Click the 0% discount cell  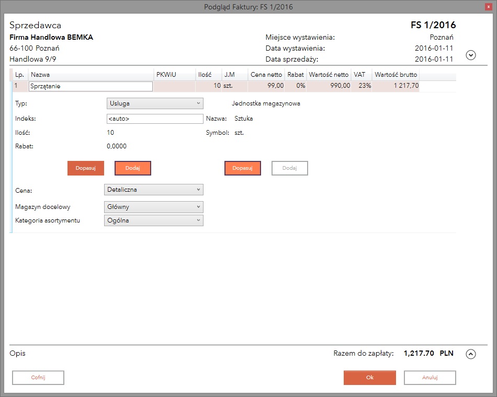click(x=296, y=86)
